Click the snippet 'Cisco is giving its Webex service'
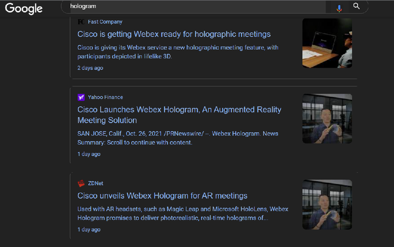This screenshot has height=247, width=394. click(178, 52)
